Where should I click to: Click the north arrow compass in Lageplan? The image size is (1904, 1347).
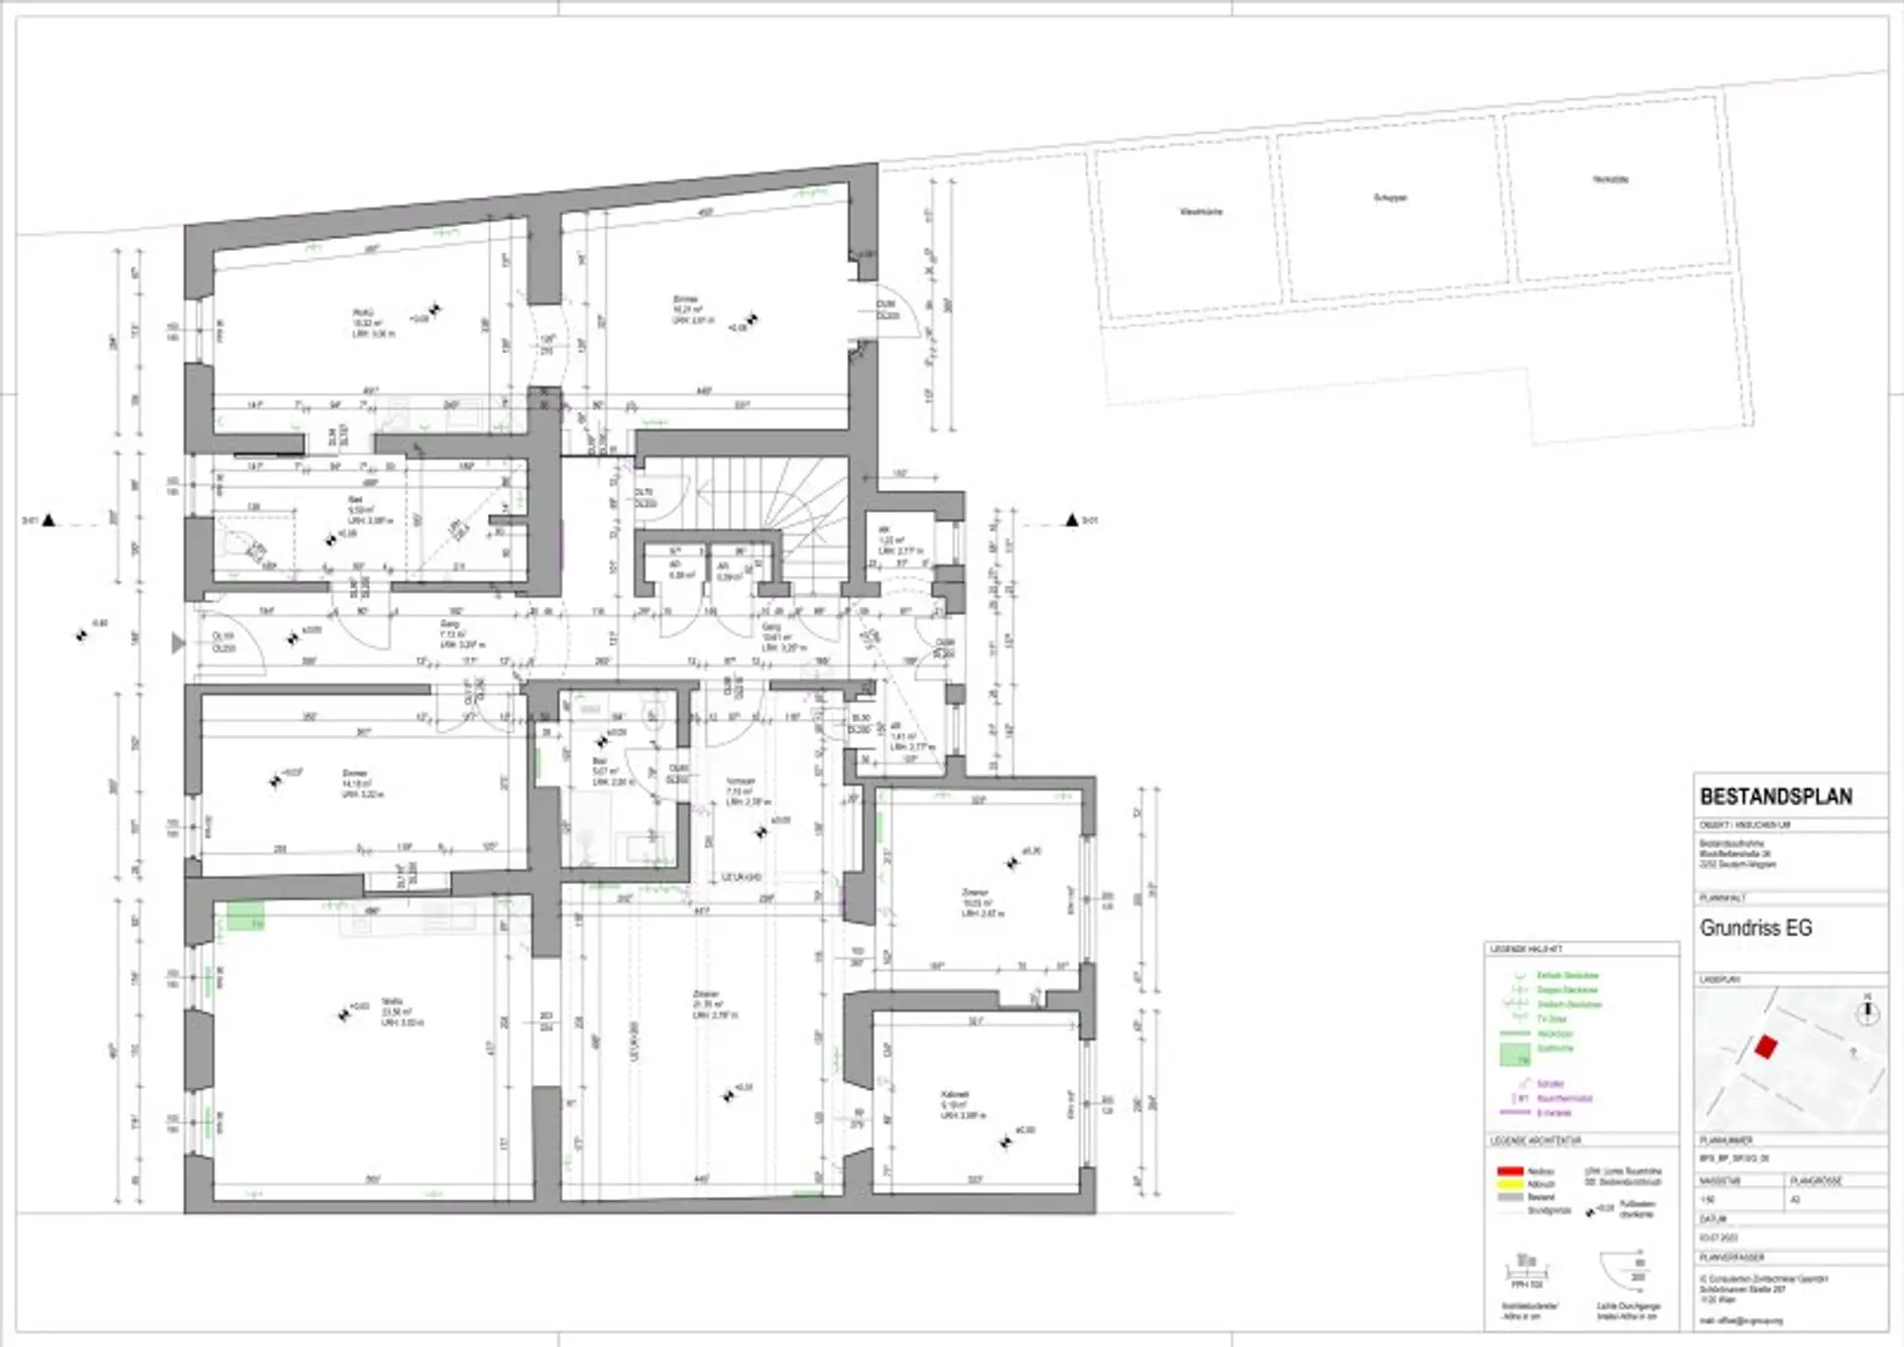click(x=1867, y=1013)
